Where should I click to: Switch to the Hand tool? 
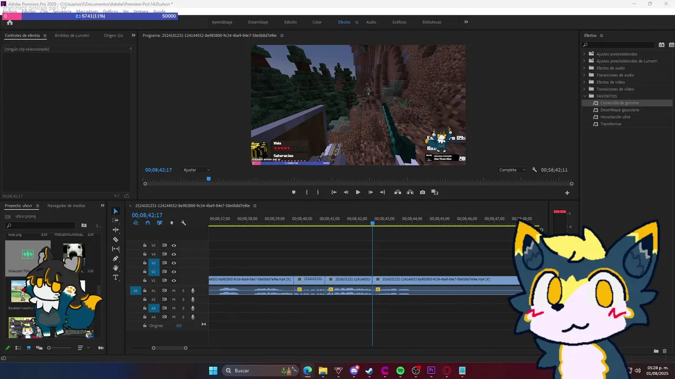(116, 268)
